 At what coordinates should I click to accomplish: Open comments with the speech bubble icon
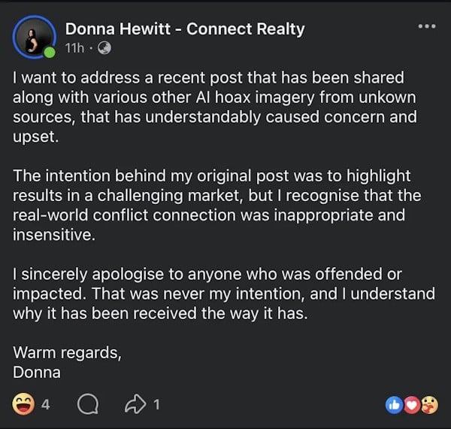88,404
